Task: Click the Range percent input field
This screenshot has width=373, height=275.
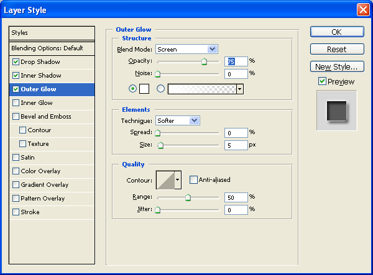Action: pyautogui.click(x=236, y=197)
